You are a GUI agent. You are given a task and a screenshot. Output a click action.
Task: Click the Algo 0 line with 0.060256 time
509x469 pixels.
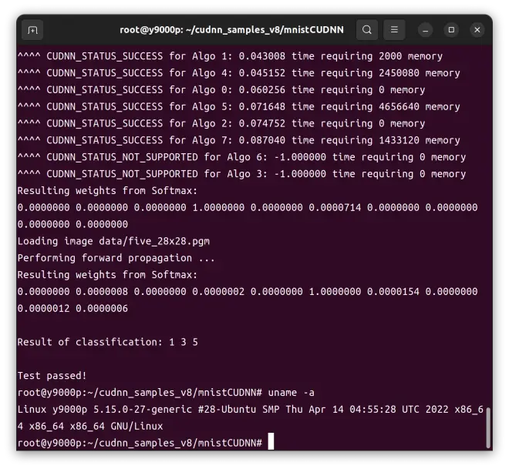coord(221,90)
